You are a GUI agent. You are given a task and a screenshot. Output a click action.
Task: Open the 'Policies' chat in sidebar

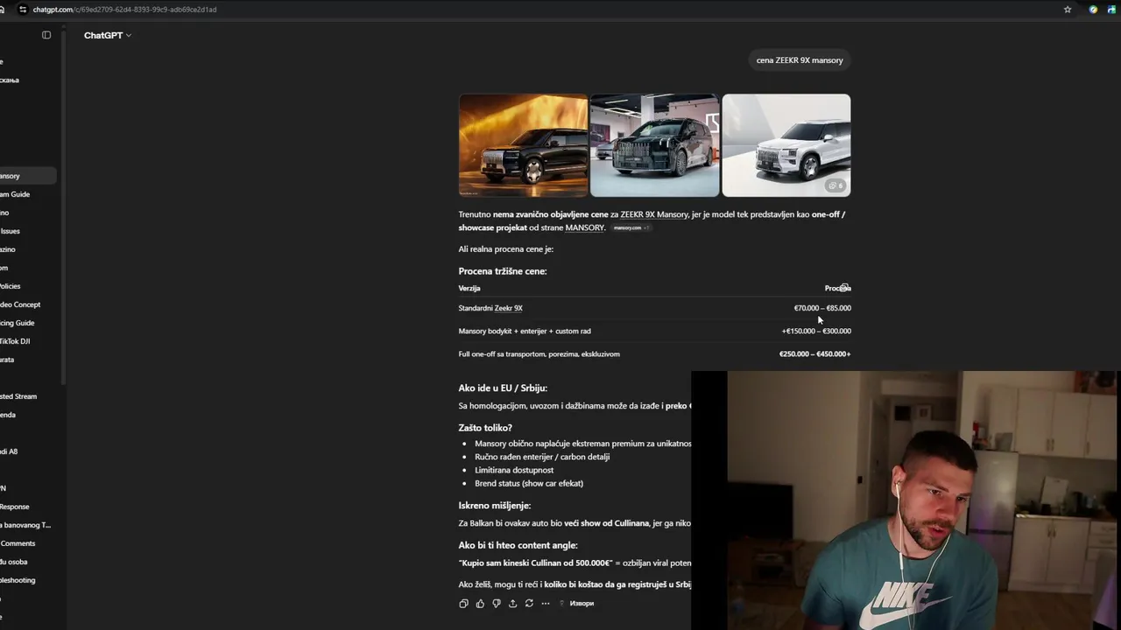pos(26,286)
